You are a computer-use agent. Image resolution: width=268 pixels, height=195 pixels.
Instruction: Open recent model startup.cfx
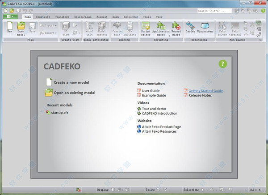coord(57,113)
